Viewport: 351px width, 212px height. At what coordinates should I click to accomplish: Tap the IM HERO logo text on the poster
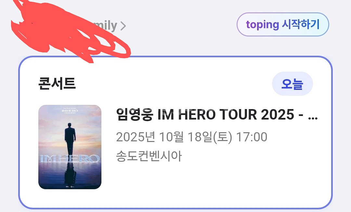click(70, 159)
